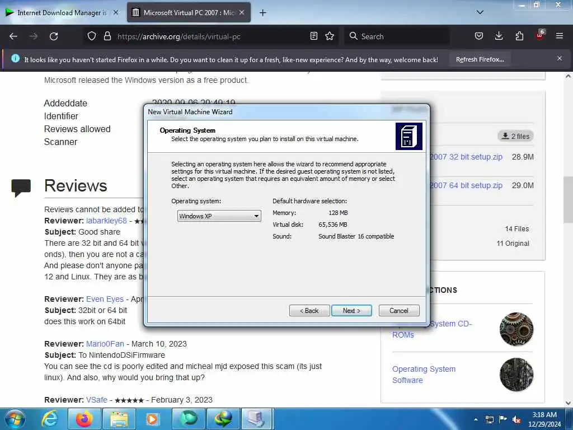This screenshot has height=430, width=573.
Task: Open reviewer Even Eyes profile link
Action: pyautogui.click(x=105, y=299)
